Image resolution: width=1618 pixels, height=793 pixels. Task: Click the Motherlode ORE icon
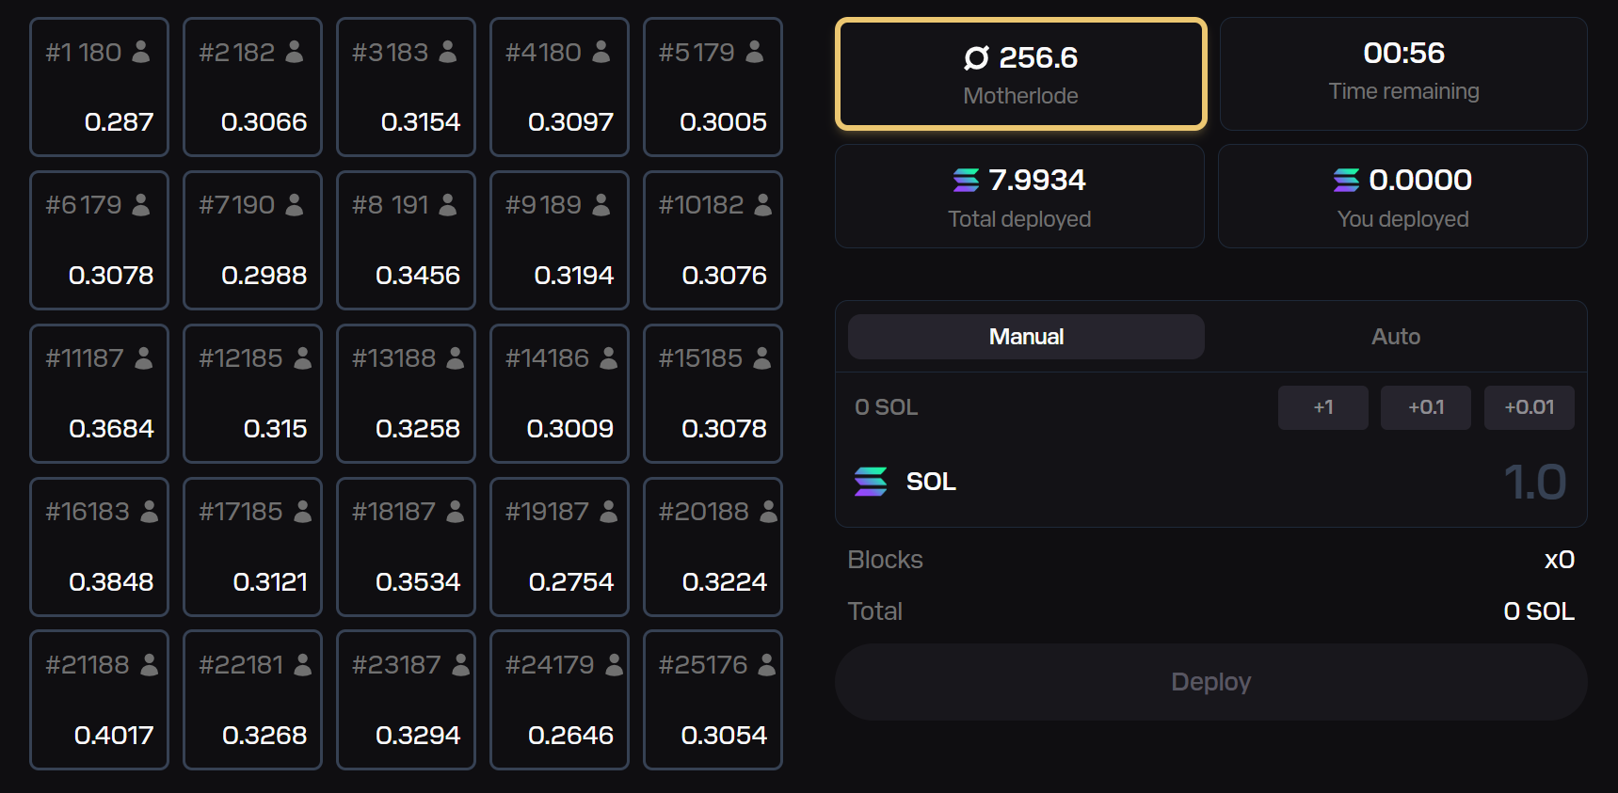976,58
